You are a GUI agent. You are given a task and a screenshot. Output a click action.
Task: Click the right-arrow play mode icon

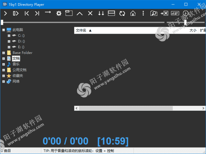(x=48, y=12)
